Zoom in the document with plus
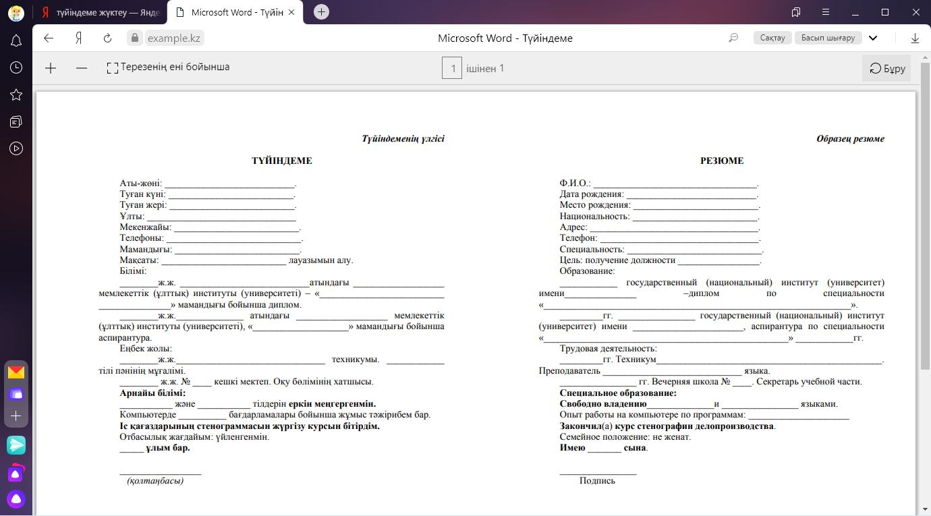This screenshot has width=931, height=516. coord(51,68)
